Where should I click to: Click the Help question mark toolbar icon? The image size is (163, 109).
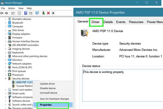[x=26, y=13]
